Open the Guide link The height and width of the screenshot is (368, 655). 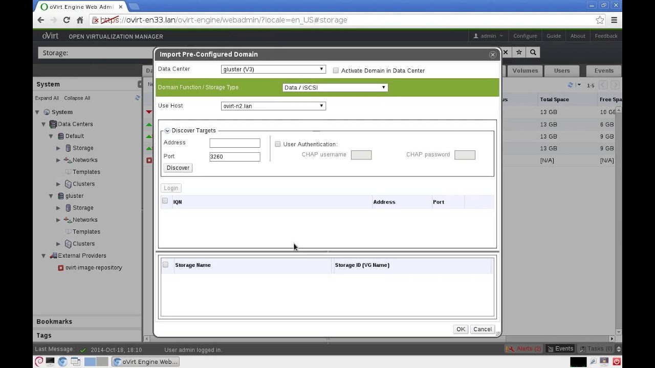tap(554, 36)
